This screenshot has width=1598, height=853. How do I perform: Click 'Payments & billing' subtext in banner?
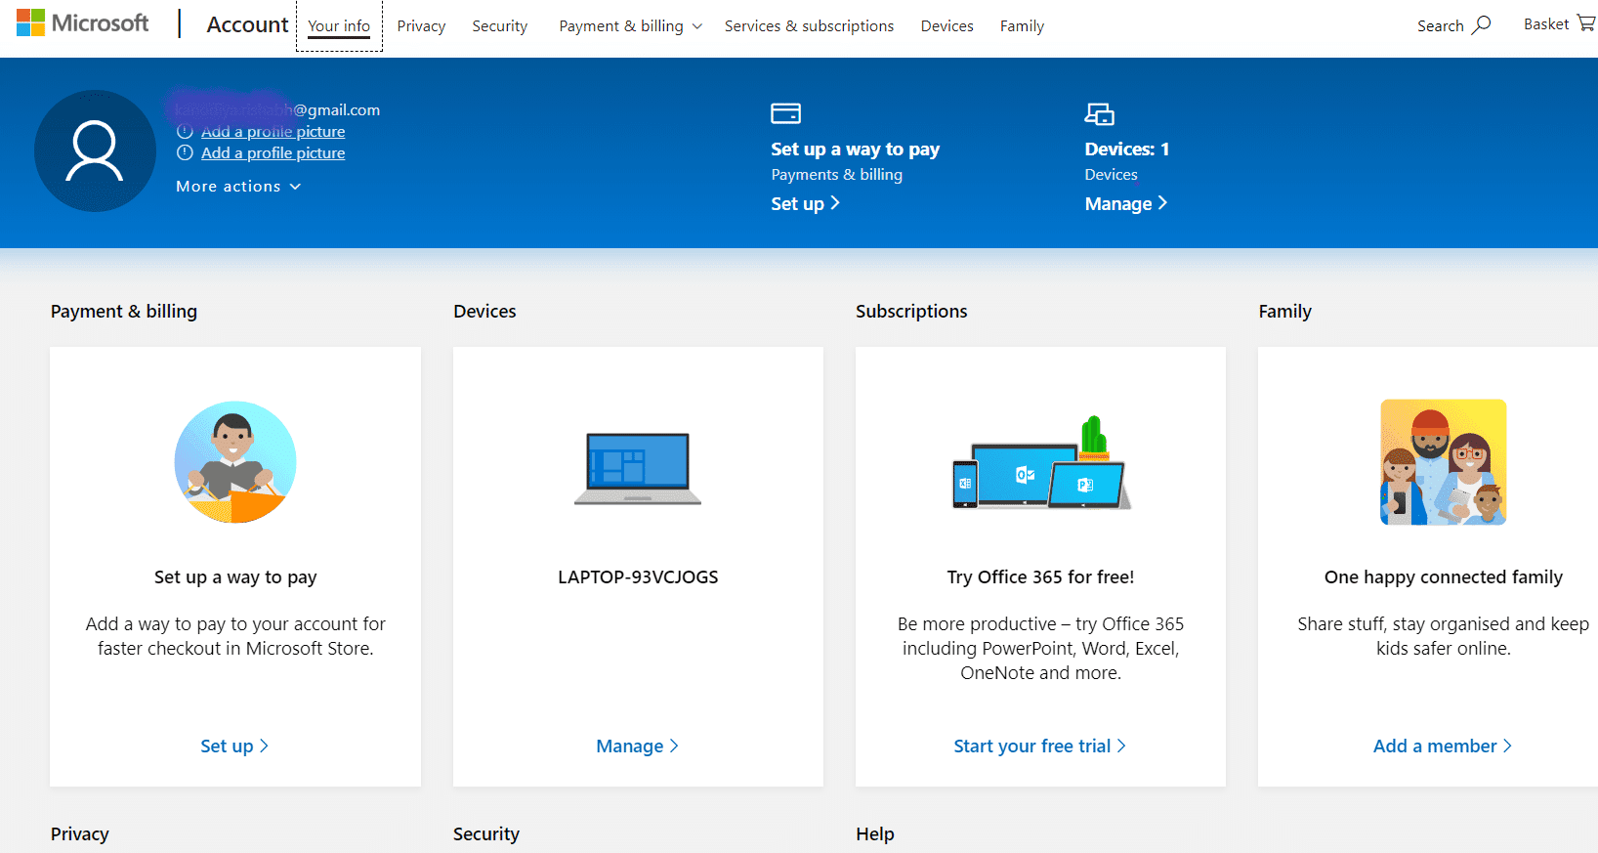[x=836, y=175]
